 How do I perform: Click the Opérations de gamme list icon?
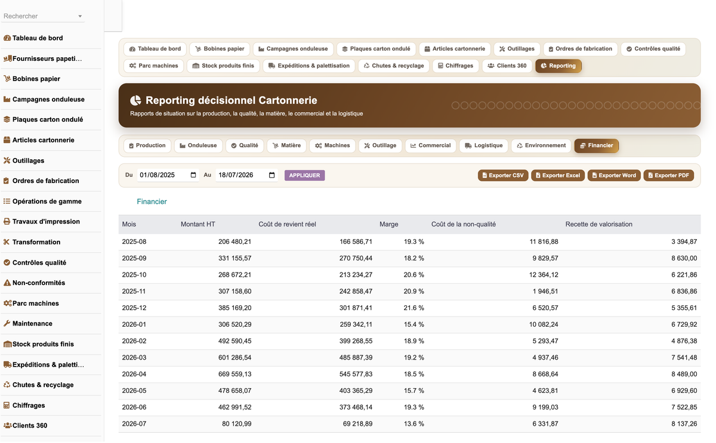(x=7, y=202)
